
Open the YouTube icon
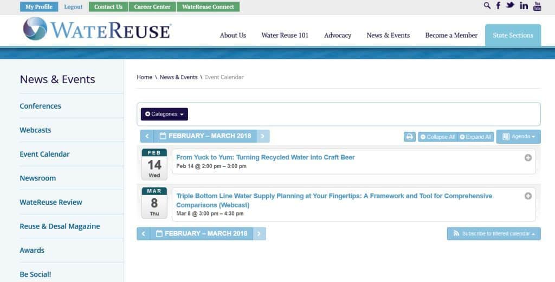[537, 6]
